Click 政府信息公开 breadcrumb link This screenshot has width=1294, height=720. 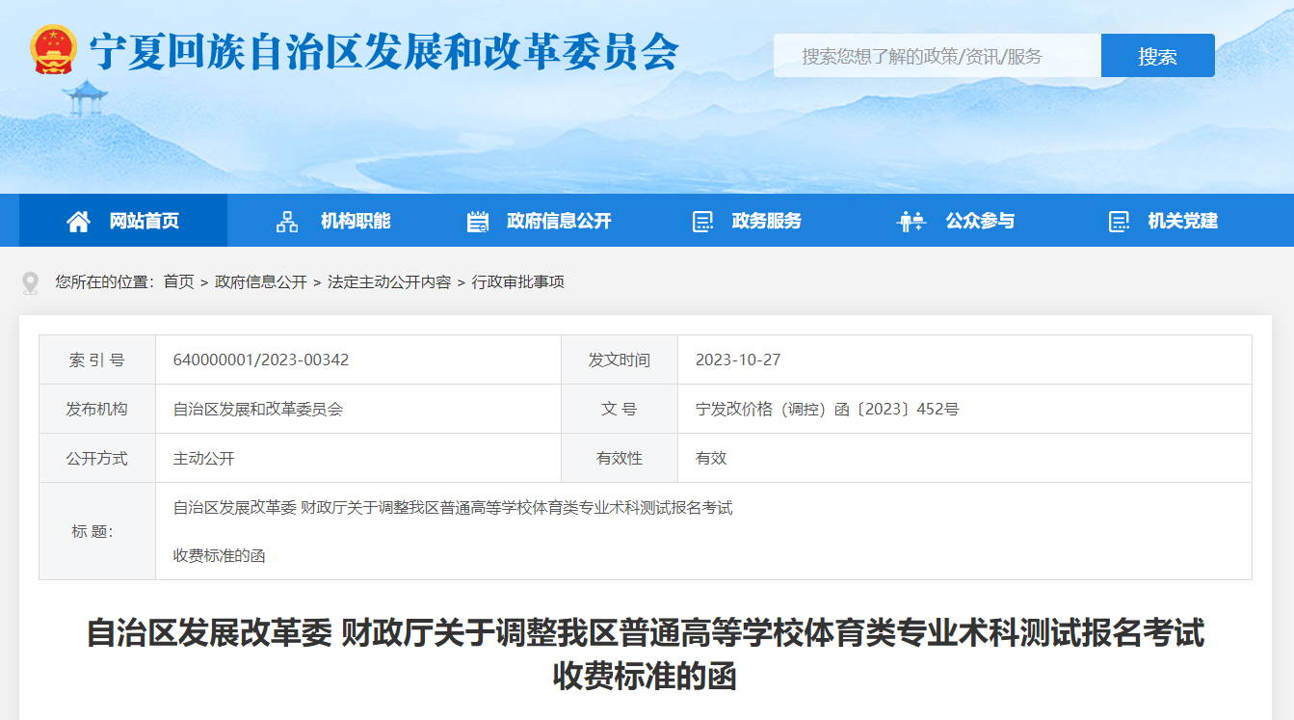pos(261,282)
